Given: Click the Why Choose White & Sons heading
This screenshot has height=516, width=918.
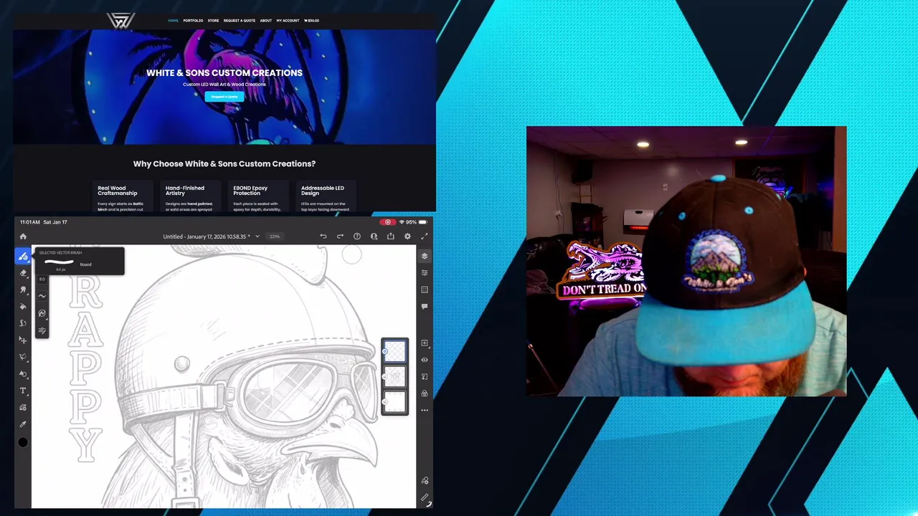Looking at the screenshot, I should point(224,163).
